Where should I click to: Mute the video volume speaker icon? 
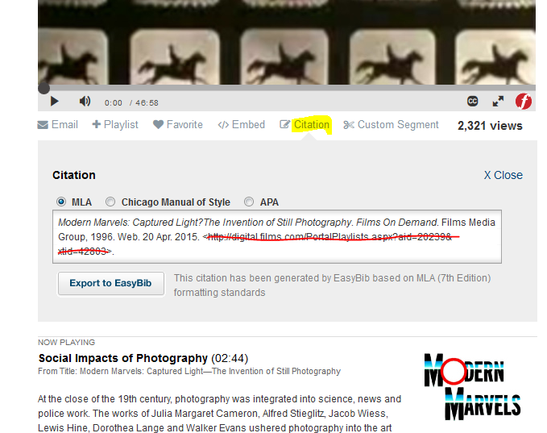tap(85, 102)
